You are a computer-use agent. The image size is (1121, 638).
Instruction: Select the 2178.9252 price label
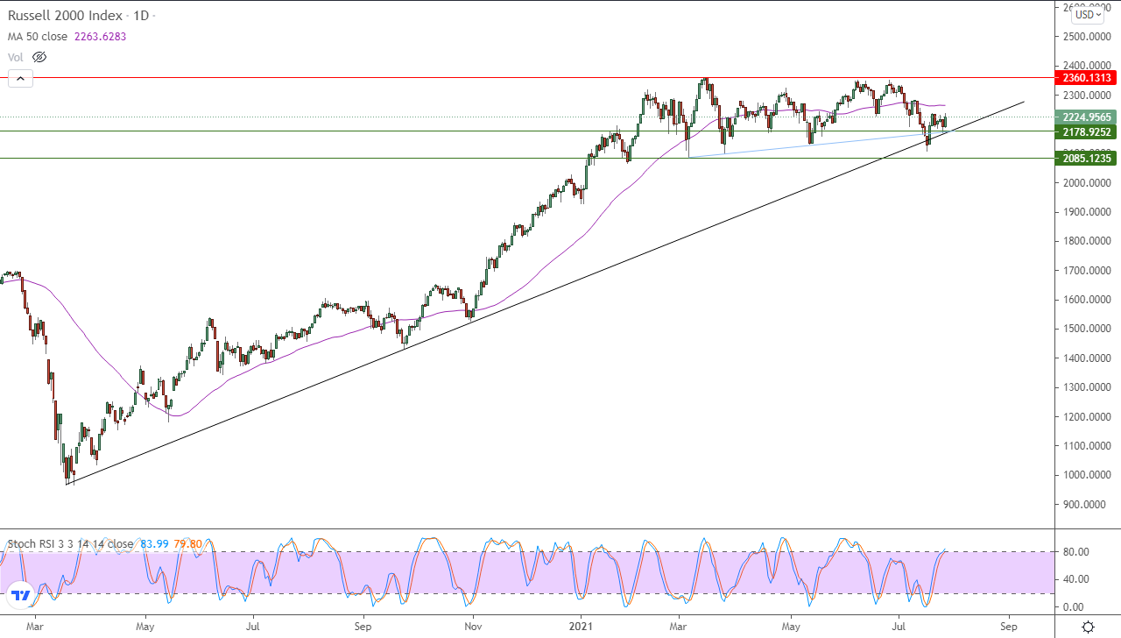(x=1084, y=132)
